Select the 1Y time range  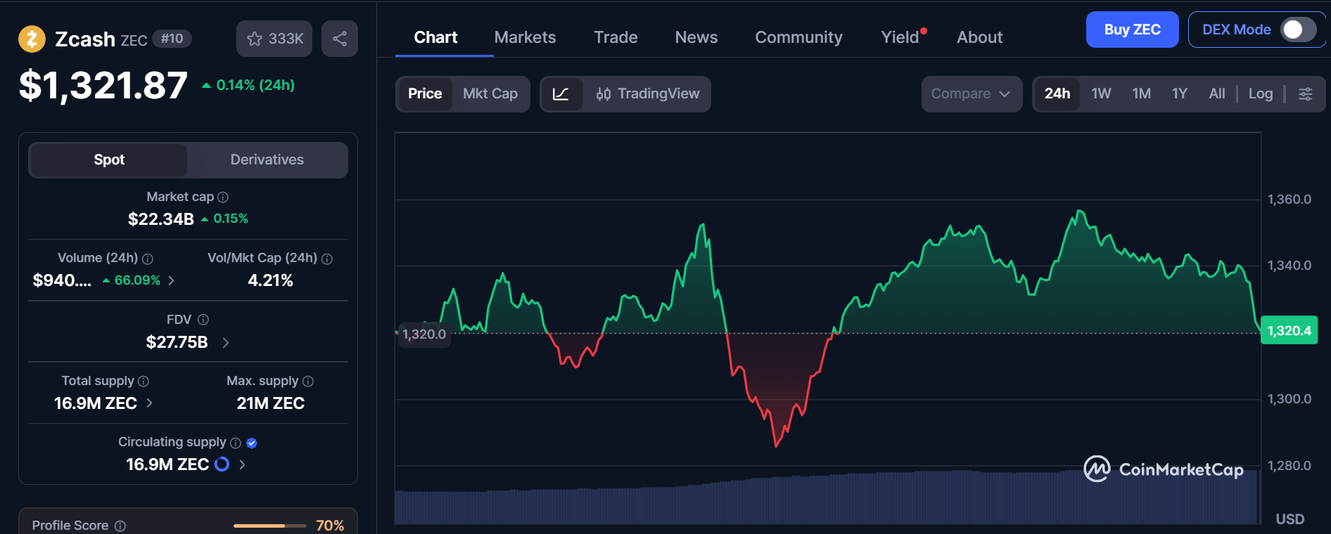pos(1180,94)
